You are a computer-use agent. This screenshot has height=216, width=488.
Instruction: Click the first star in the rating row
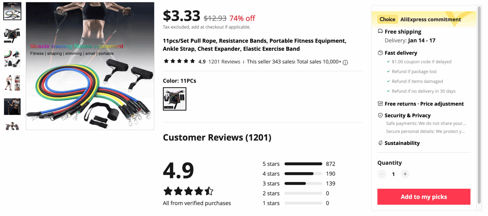tap(166, 60)
